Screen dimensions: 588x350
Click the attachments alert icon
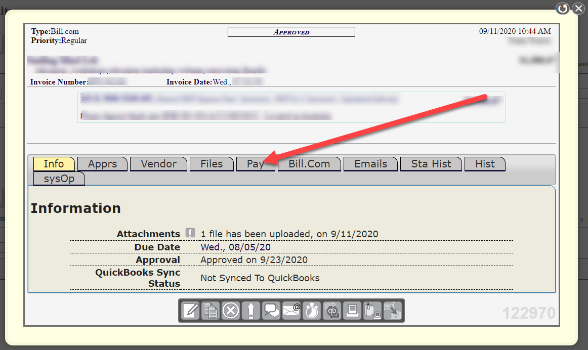point(190,233)
